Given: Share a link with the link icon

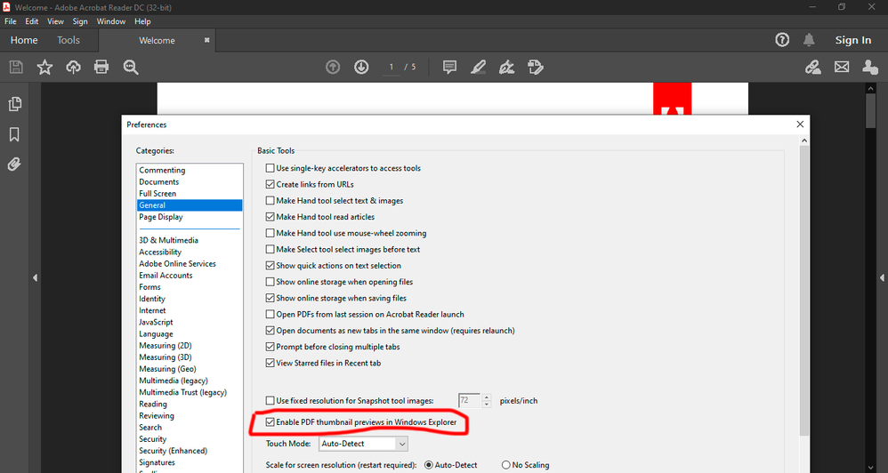Looking at the screenshot, I should (x=813, y=68).
